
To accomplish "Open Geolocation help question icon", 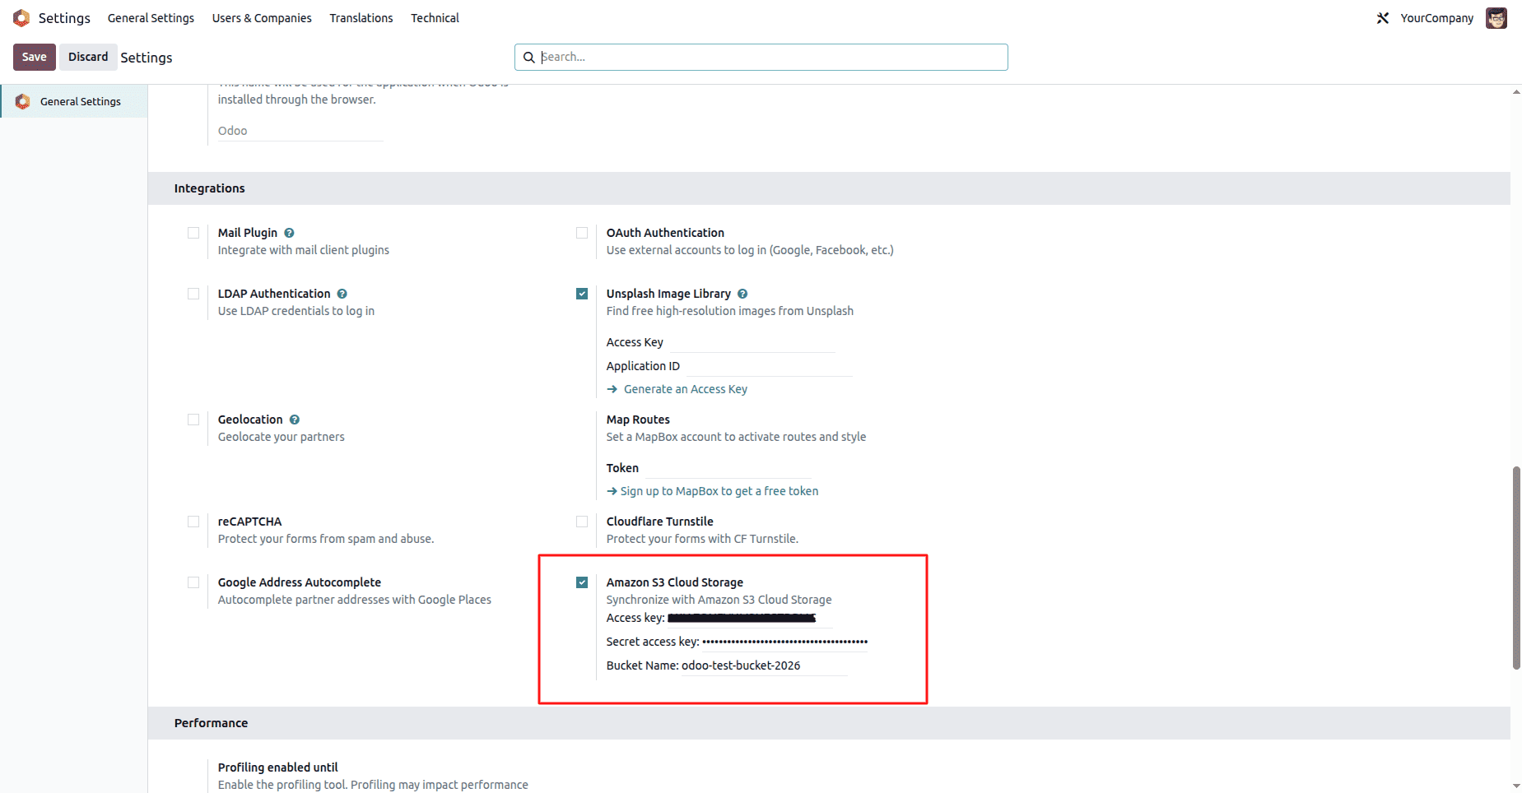I will point(295,420).
